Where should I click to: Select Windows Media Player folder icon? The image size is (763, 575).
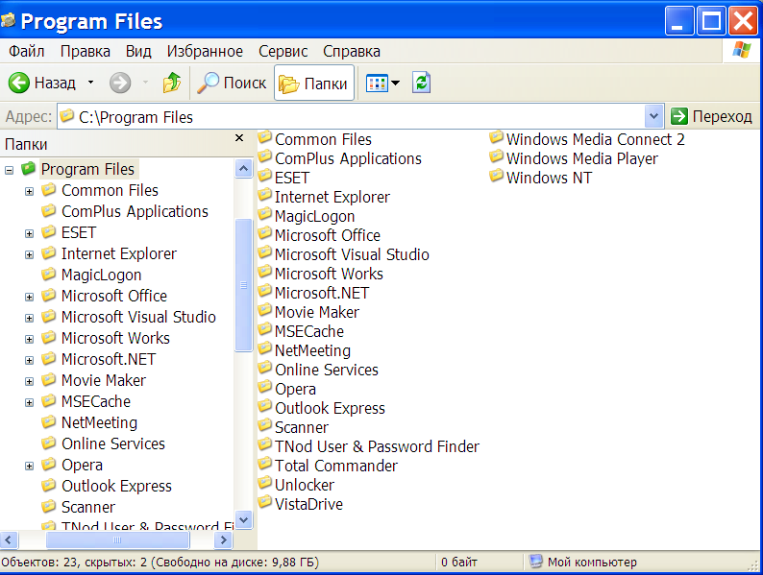(x=496, y=157)
